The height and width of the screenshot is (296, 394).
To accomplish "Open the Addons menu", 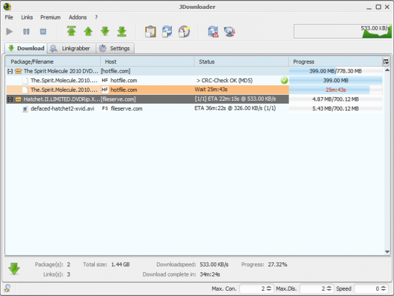I will [78, 17].
